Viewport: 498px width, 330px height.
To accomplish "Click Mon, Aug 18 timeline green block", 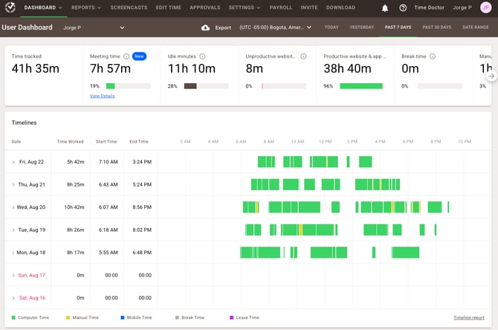I will [261, 253].
